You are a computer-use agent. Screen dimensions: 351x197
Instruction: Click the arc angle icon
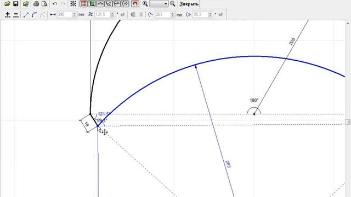pos(189,15)
